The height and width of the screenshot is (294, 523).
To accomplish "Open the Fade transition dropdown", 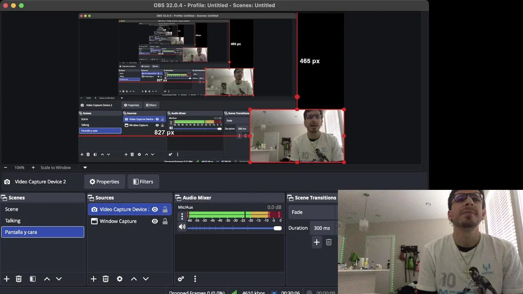I will [x=313, y=212].
